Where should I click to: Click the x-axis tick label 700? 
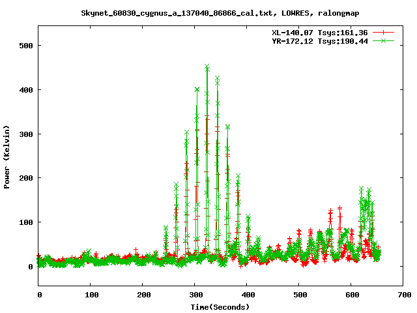pos(405,295)
